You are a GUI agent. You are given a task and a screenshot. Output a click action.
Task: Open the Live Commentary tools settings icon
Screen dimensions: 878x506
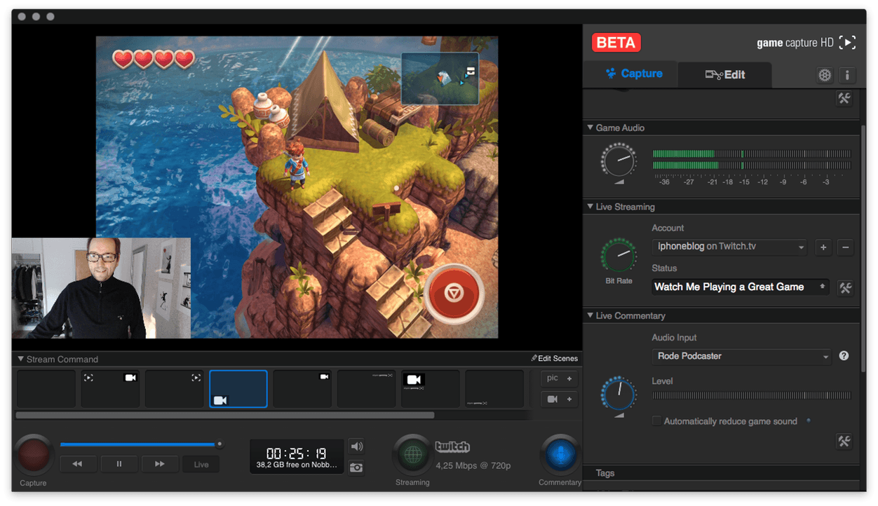click(x=844, y=441)
